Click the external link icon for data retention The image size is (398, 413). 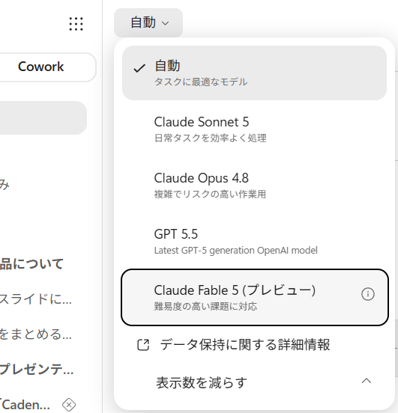click(x=143, y=345)
